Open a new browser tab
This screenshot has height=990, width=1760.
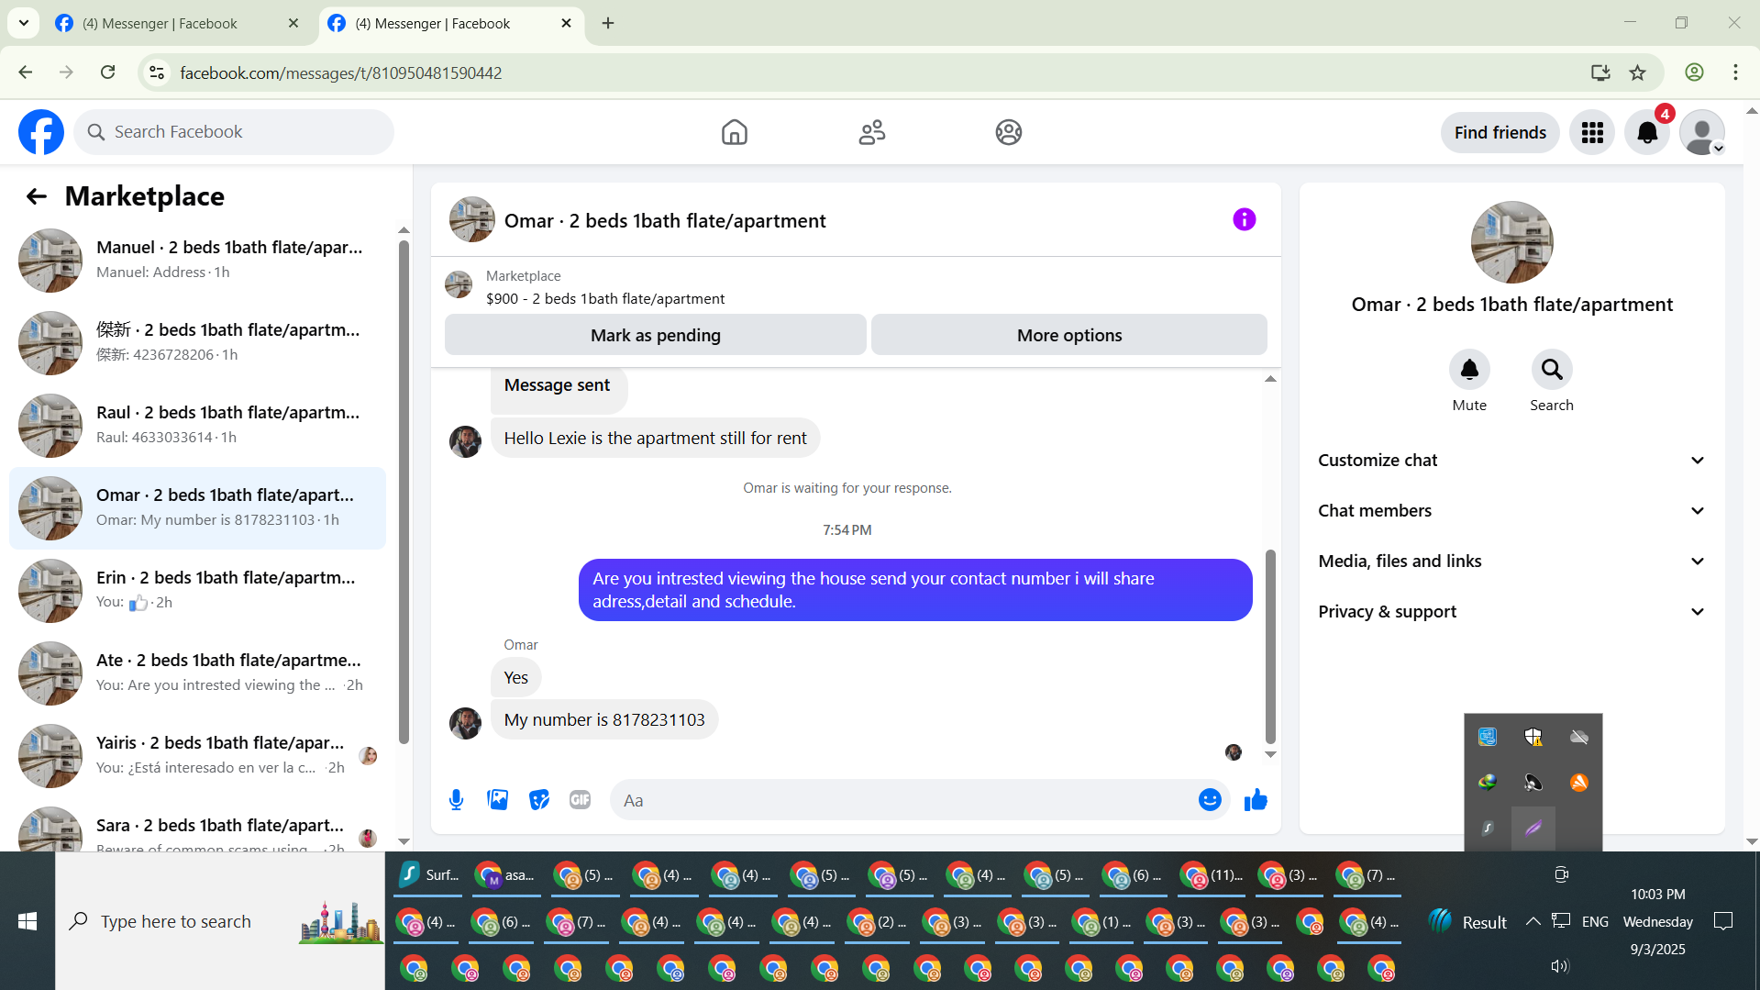608,23
